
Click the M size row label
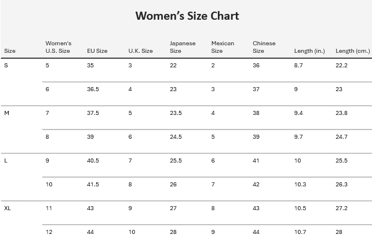click(x=7, y=113)
